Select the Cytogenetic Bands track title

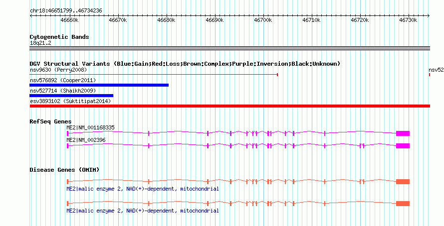(59, 37)
